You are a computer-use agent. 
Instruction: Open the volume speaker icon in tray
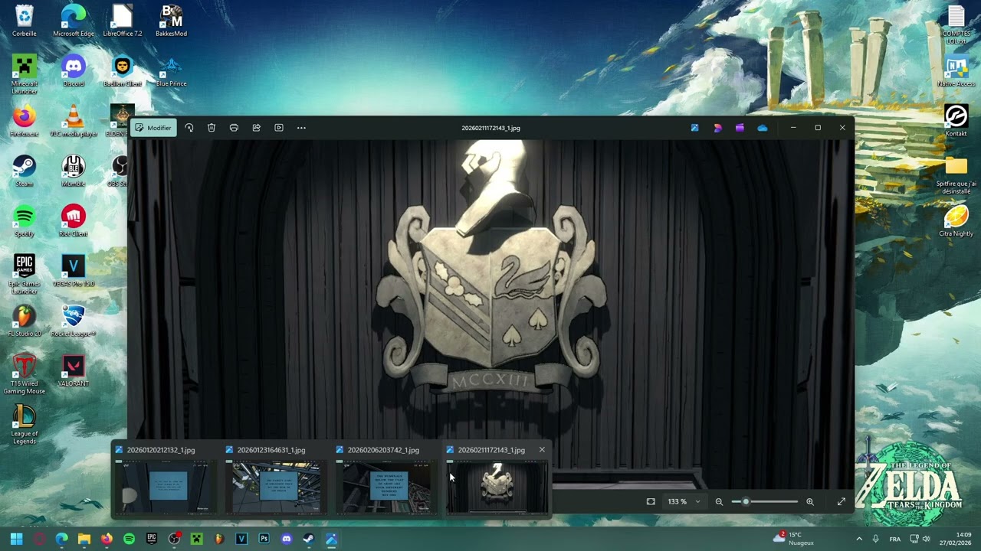tap(927, 539)
